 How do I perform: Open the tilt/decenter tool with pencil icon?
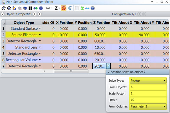point(14,8)
